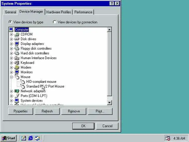Click the Print... button

(100, 111)
